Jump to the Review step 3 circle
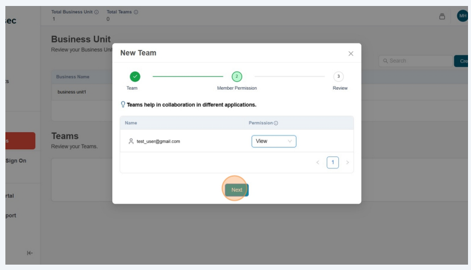This screenshot has width=471, height=270. [339, 76]
